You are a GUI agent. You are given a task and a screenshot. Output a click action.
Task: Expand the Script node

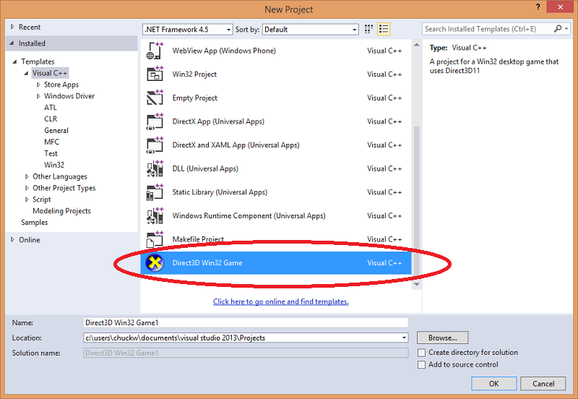coord(27,199)
